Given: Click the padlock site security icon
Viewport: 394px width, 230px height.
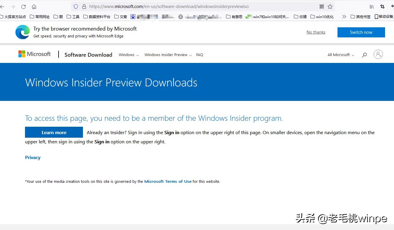Looking at the screenshot, I should pos(84,6).
